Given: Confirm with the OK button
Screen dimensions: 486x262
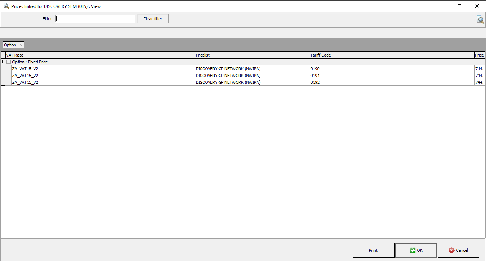Looking at the screenshot, I should point(416,250).
